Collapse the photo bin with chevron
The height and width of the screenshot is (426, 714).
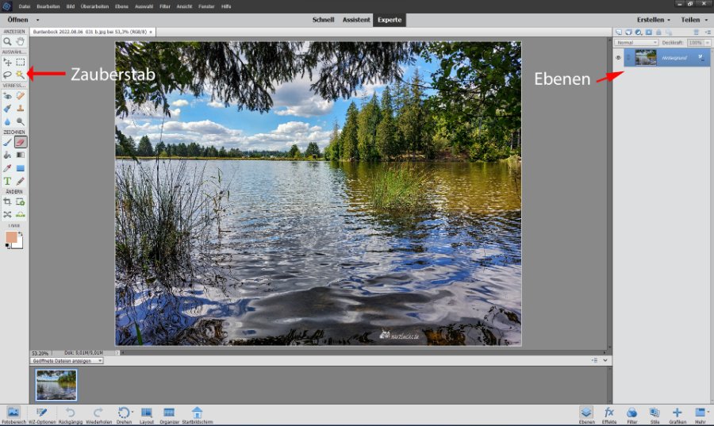click(605, 360)
